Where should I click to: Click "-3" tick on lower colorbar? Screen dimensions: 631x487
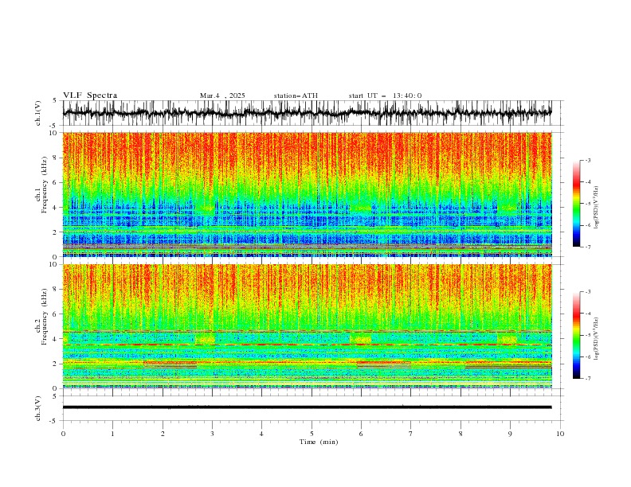point(588,292)
